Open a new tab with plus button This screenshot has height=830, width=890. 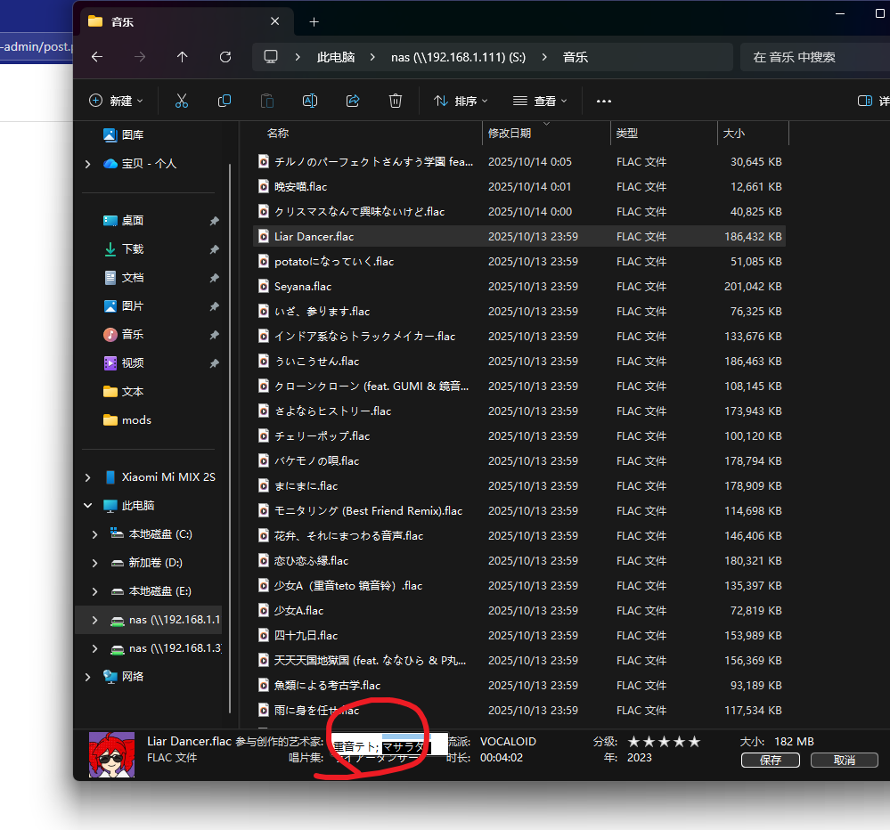click(314, 21)
